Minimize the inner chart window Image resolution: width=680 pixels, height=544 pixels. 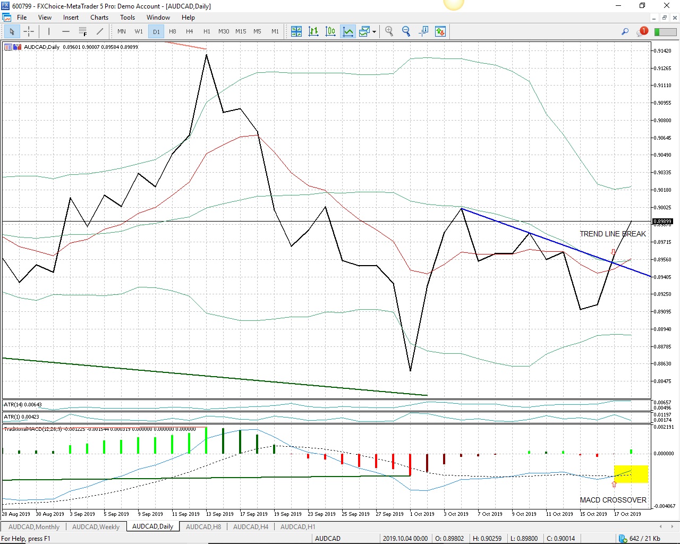[653, 18]
